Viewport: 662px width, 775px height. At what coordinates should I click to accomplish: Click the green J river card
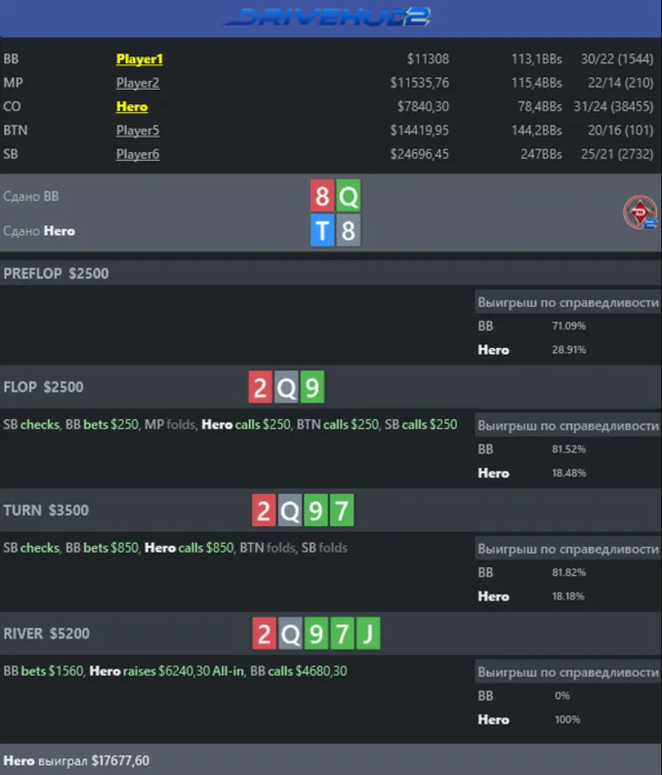click(367, 634)
